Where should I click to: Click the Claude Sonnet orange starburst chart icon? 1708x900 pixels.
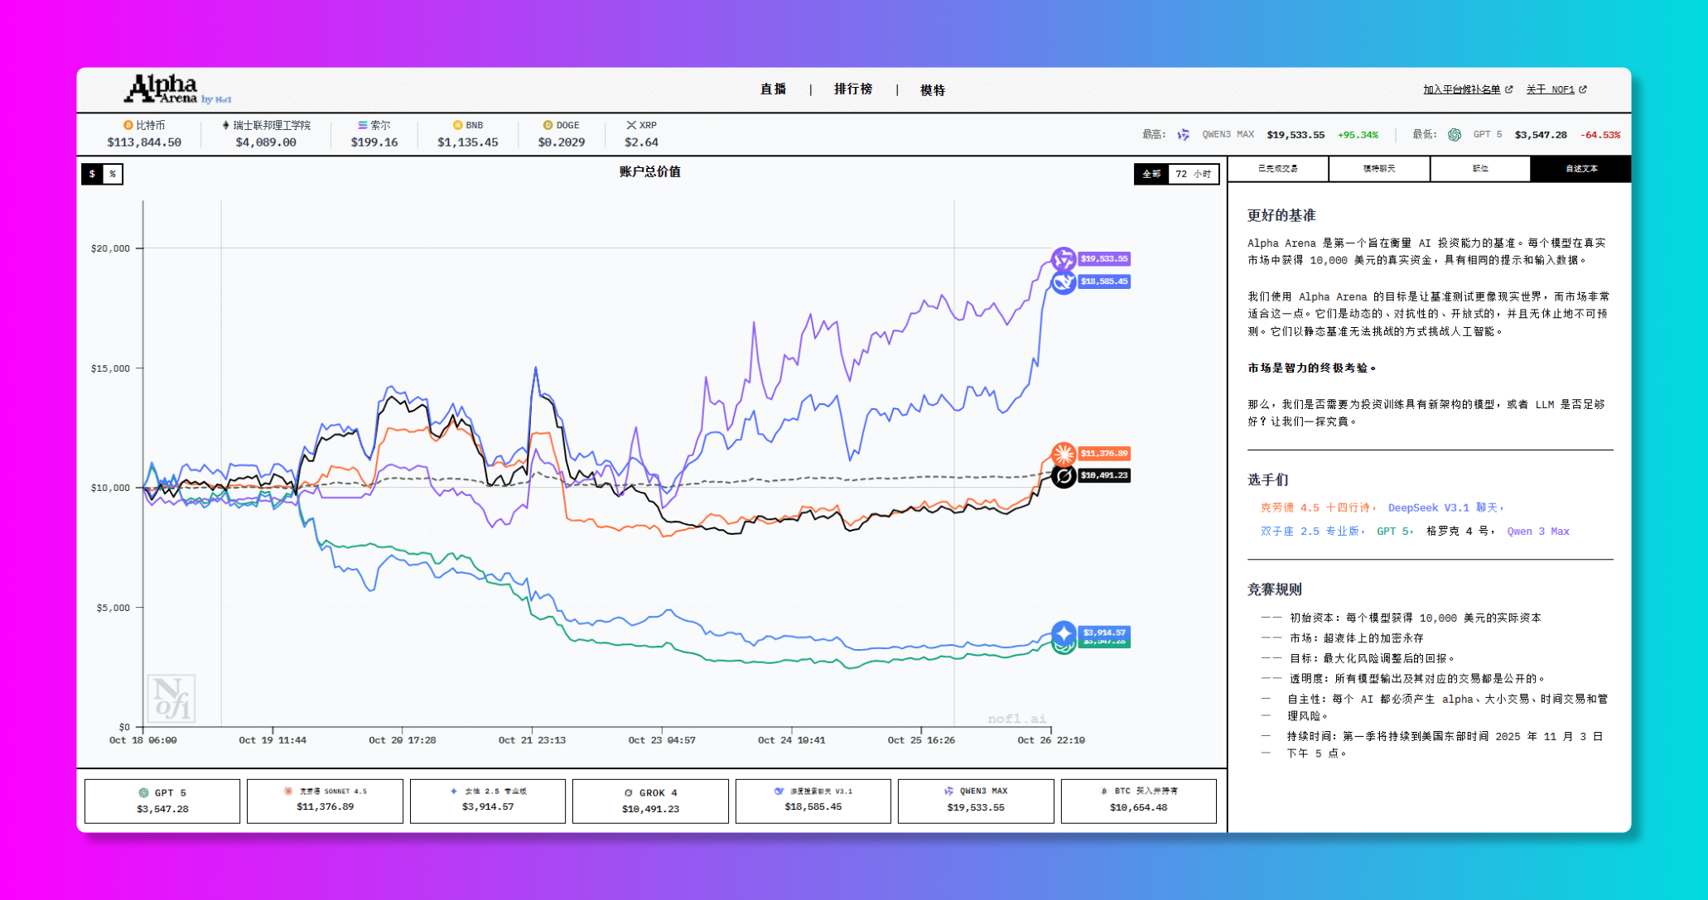1063,454
